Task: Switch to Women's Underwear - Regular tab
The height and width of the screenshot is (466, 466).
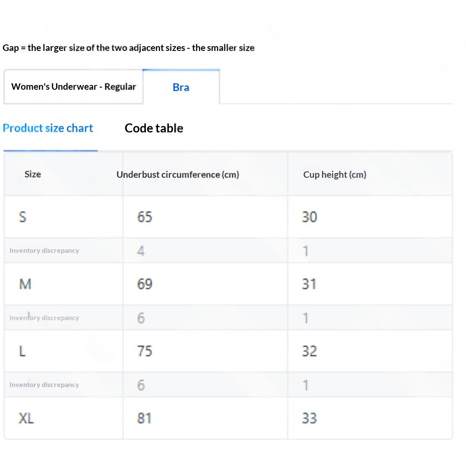Action: point(73,87)
